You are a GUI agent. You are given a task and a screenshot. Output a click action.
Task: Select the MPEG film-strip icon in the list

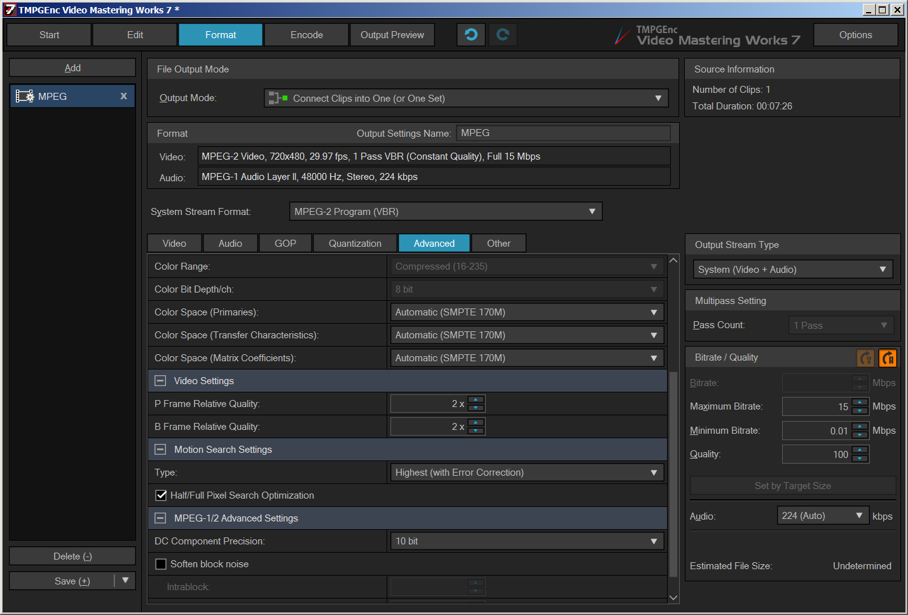pyautogui.click(x=25, y=97)
